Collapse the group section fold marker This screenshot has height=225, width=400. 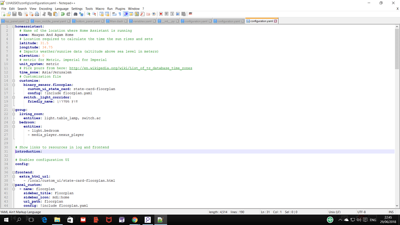pos(14,110)
